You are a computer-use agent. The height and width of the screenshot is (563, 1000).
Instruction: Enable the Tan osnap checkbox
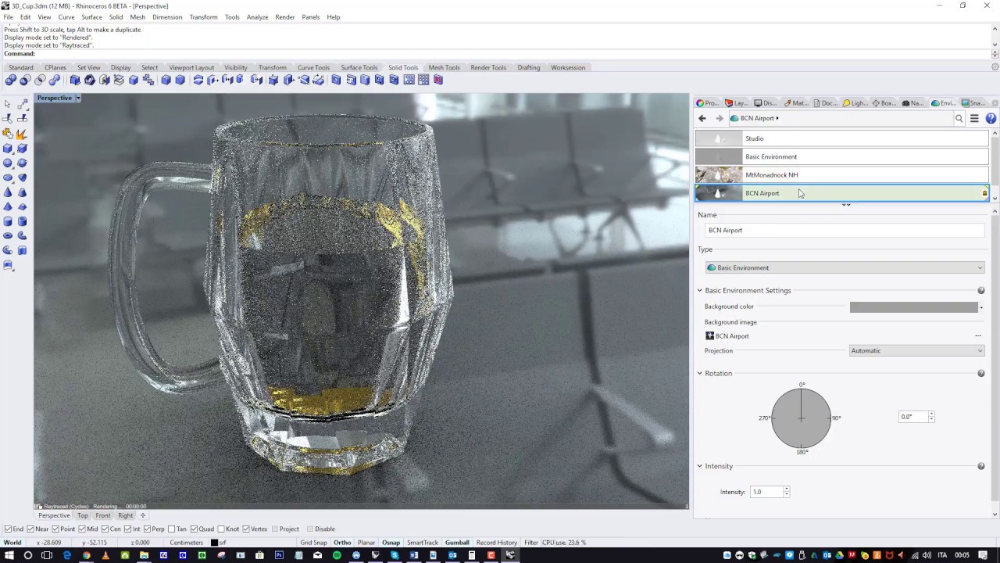pyautogui.click(x=172, y=529)
